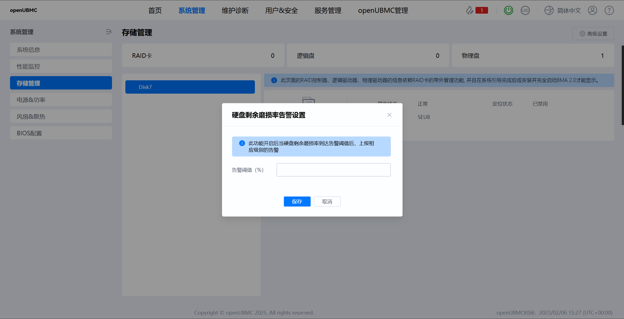The width and height of the screenshot is (624, 319).
Task: Open the 维护诊断 menu
Action: [x=235, y=11]
